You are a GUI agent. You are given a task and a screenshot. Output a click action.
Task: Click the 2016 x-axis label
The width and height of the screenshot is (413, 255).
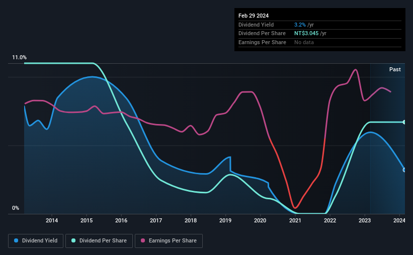point(121,220)
